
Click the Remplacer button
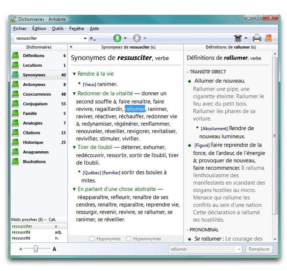(259, 249)
